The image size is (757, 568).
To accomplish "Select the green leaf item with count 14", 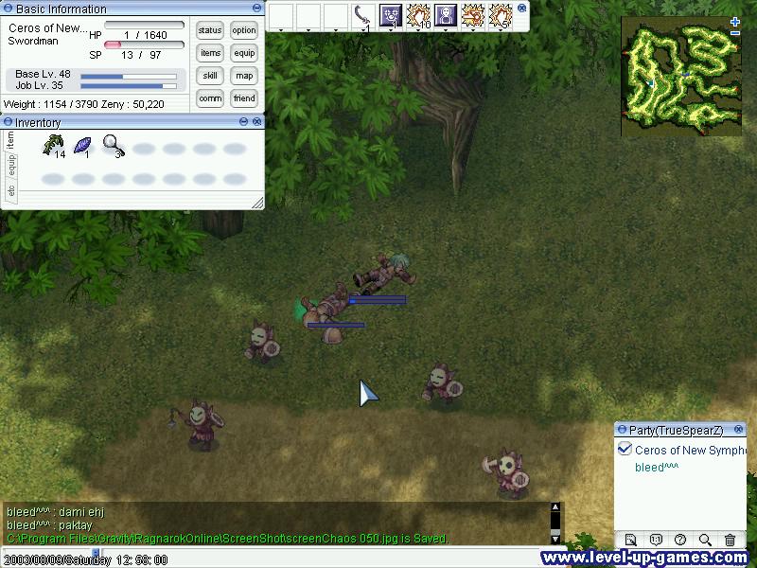I will click(54, 146).
